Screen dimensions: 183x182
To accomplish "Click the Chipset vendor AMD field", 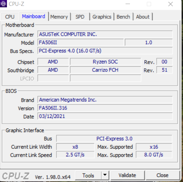I will coord(53,62).
